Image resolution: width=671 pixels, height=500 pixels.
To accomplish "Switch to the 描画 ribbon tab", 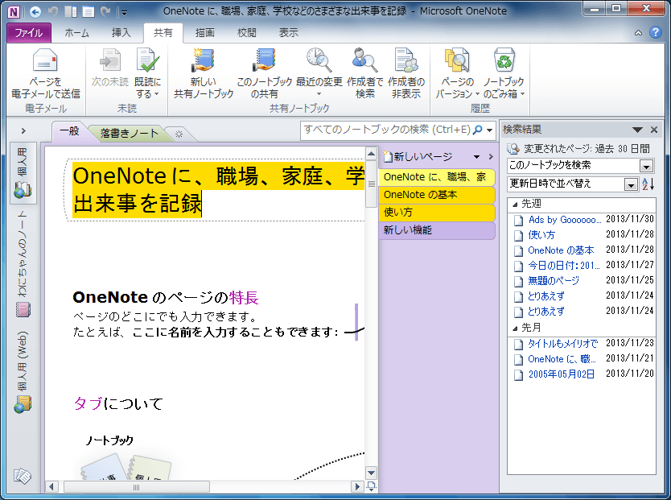I will (x=205, y=33).
